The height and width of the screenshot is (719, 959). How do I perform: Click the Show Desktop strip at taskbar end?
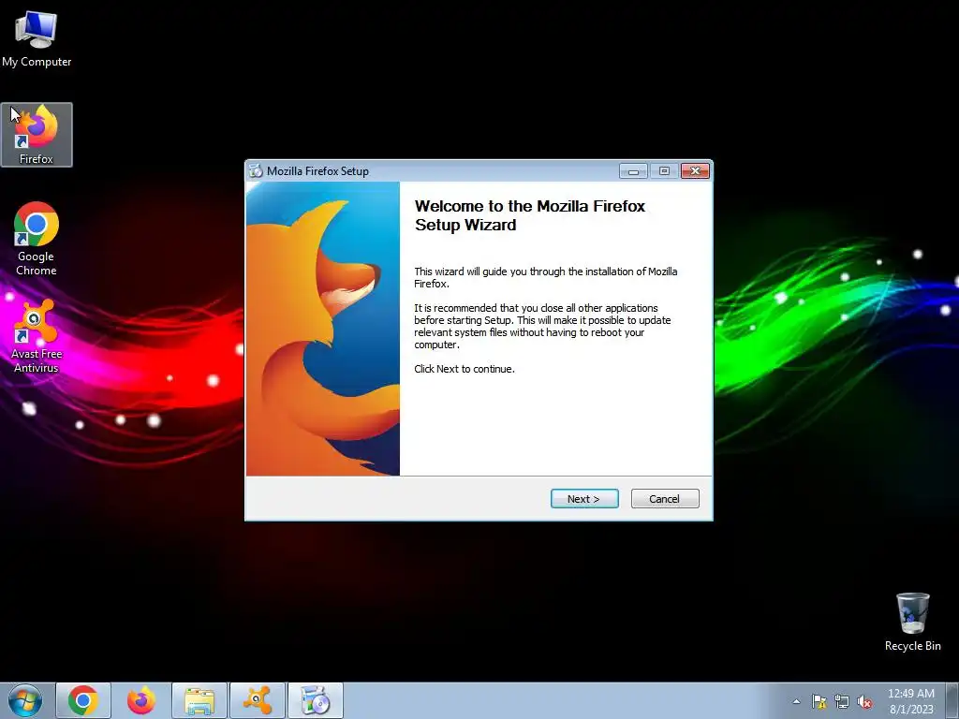[952, 700]
